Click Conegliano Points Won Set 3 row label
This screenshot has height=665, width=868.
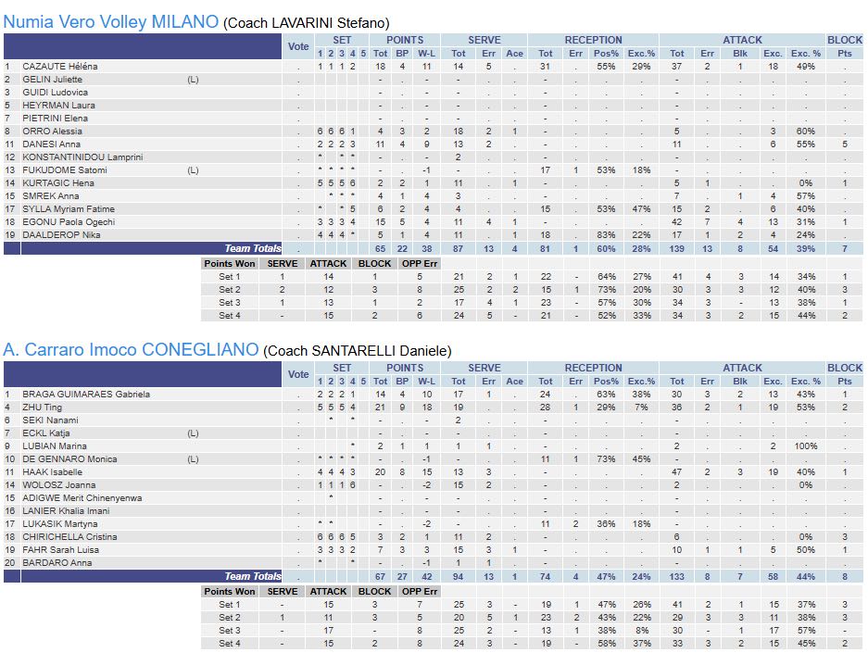pyautogui.click(x=230, y=631)
